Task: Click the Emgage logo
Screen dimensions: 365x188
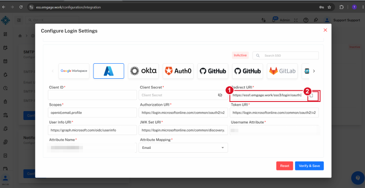Action: (5, 20)
